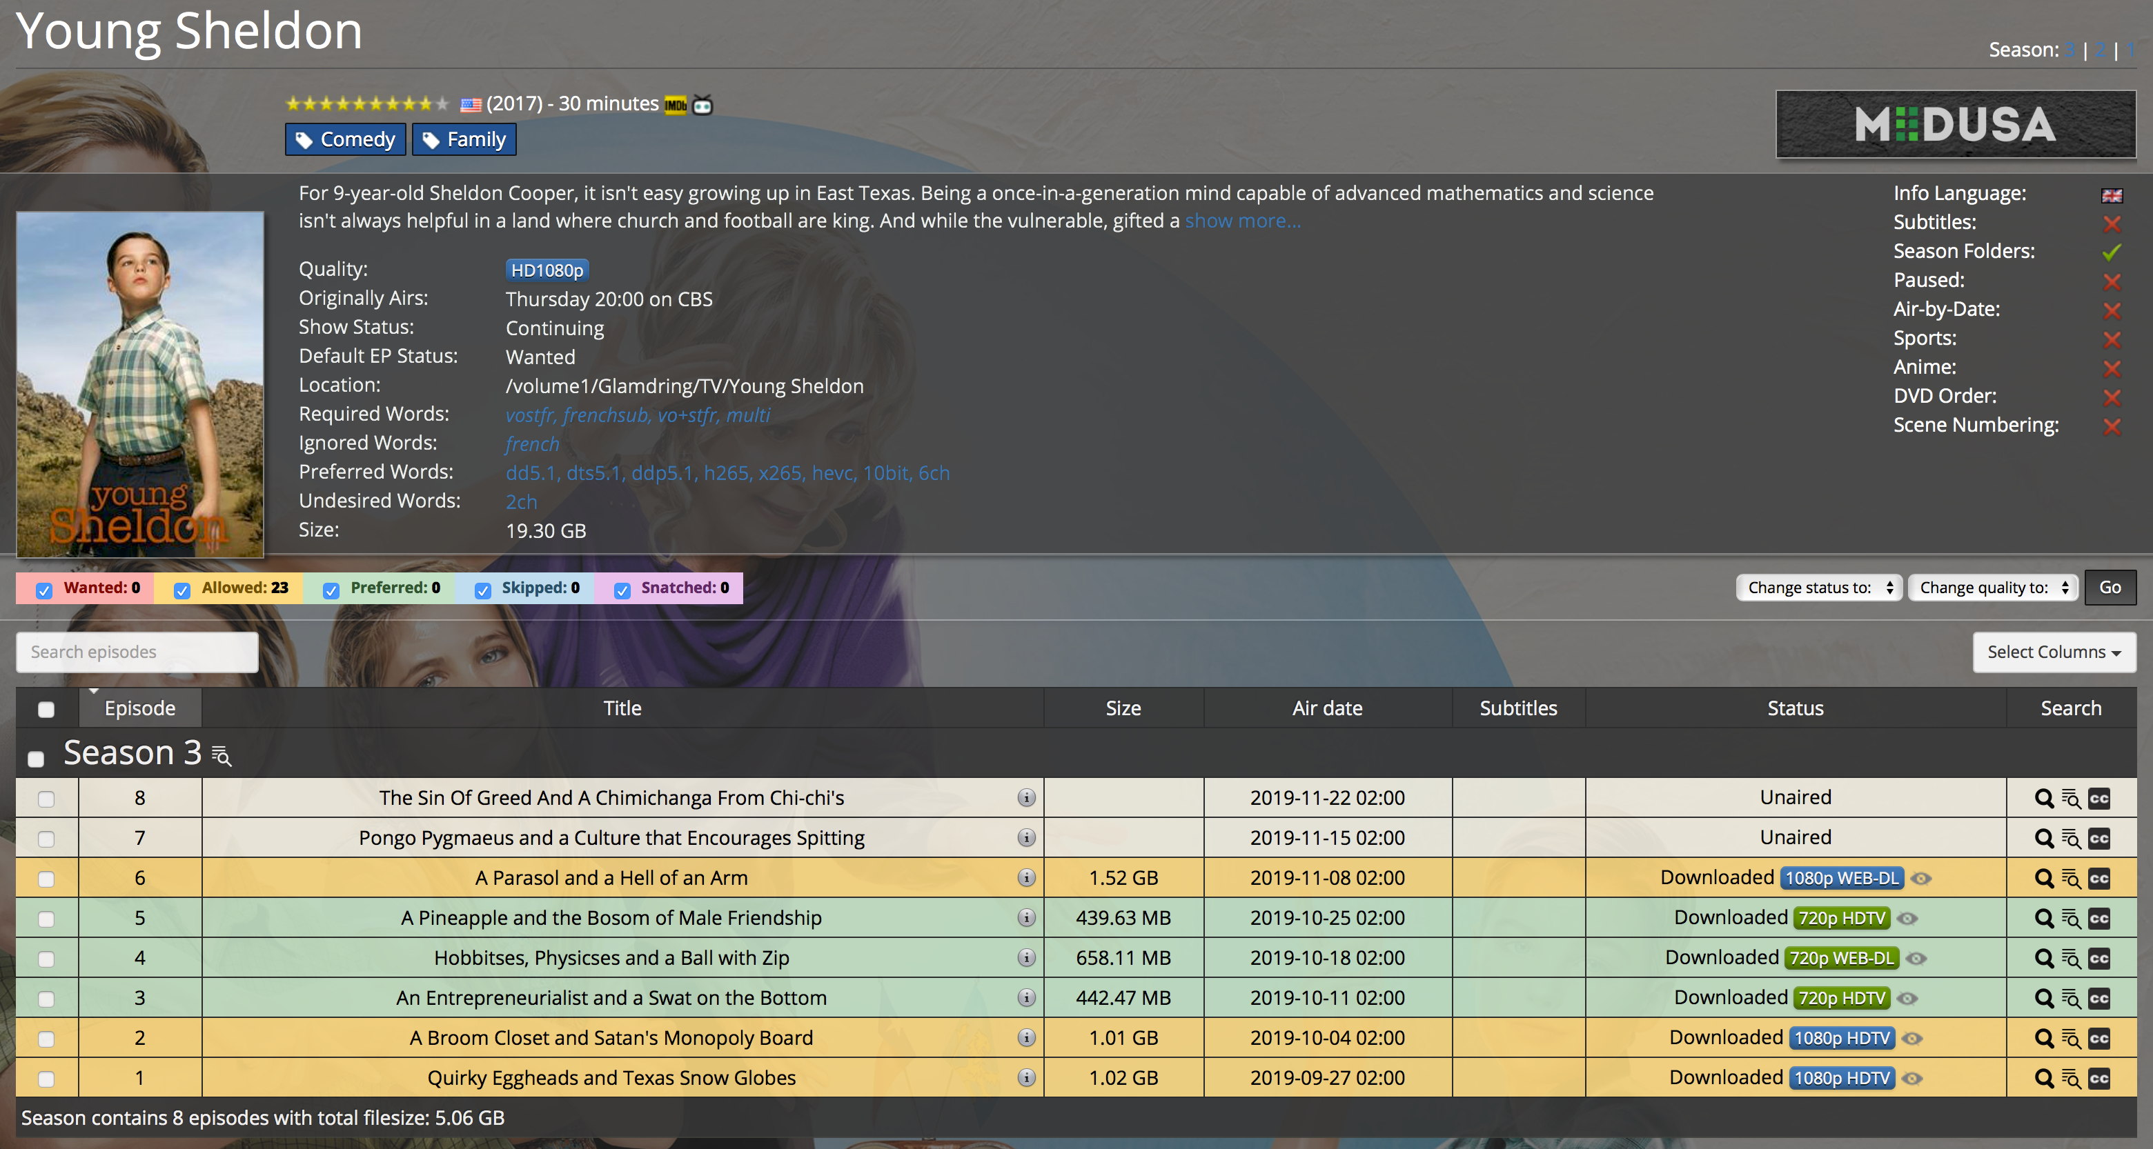
Task: Toggle the Allowed filter checkbox
Action: click(181, 590)
